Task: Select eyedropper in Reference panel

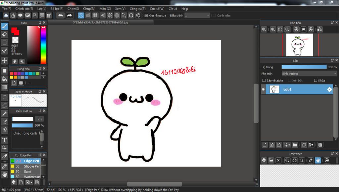Action: point(311,160)
